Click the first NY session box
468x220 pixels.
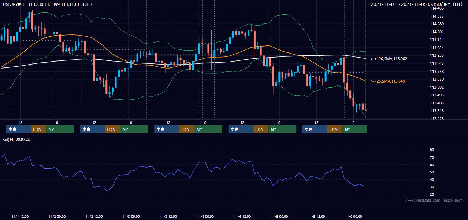pos(60,129)
